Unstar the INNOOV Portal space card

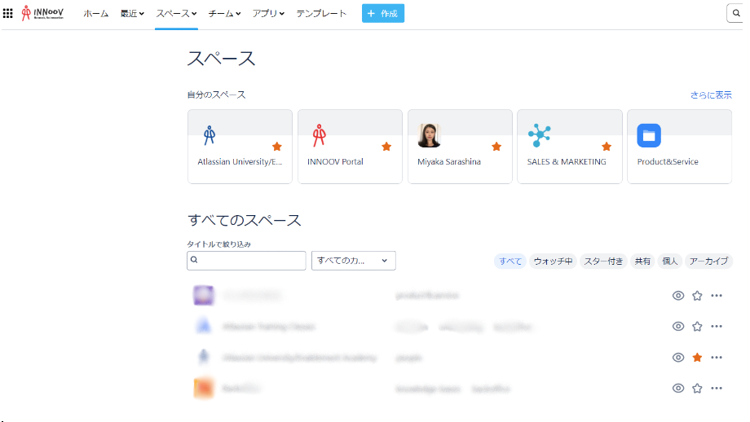tap(386, 147)
